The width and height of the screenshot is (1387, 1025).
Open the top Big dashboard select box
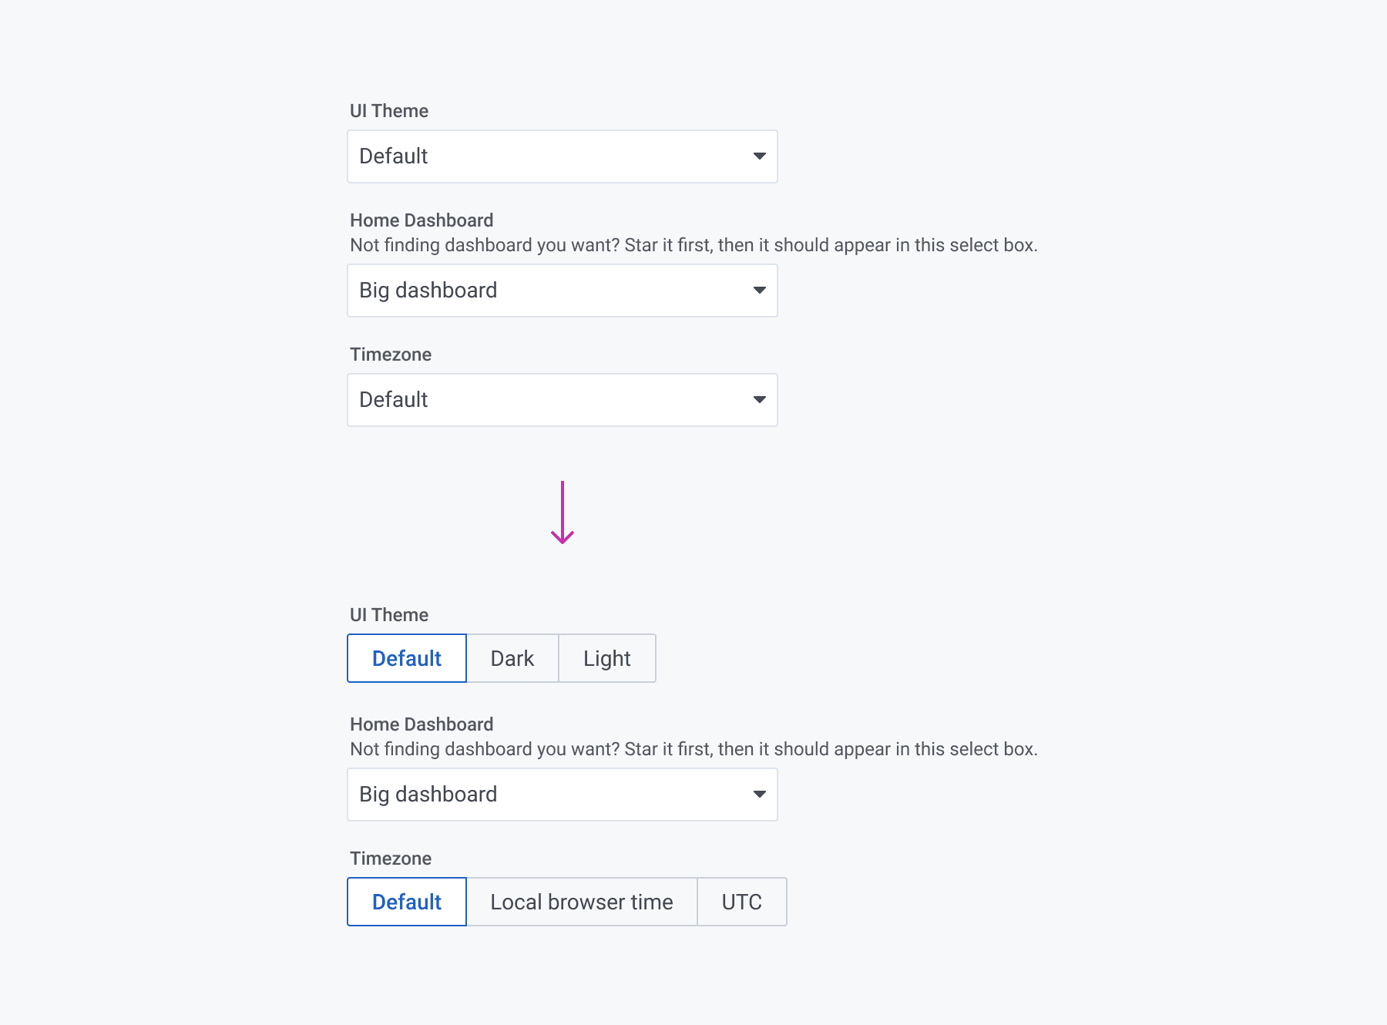click(547, 291)
